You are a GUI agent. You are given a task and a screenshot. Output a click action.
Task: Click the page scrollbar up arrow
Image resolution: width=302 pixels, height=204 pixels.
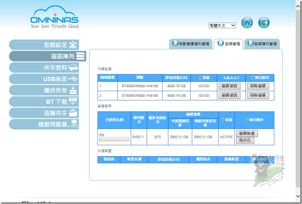pyautogui.click(x=298, y=6)
